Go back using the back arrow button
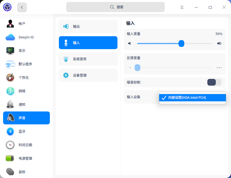Image resolution: width=231 pixels, height=178 pixels. tap(22, 7)
